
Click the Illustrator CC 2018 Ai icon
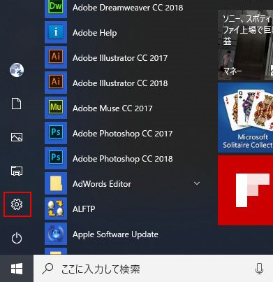point(56,83)
